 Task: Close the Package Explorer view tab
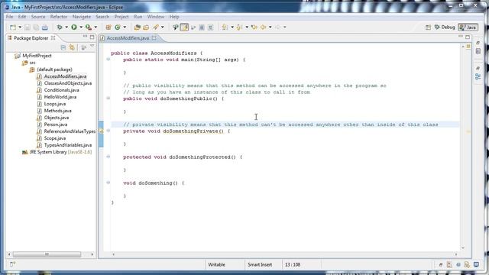[53, 37]
